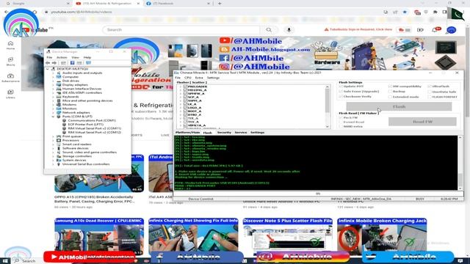Open the YouTube account avatar menu
Image resolution: width=470 pixels, height=264 pixels.
click(451, 30)
